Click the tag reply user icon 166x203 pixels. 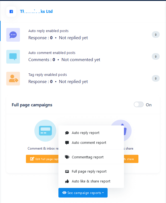click(x=13, y=79)
